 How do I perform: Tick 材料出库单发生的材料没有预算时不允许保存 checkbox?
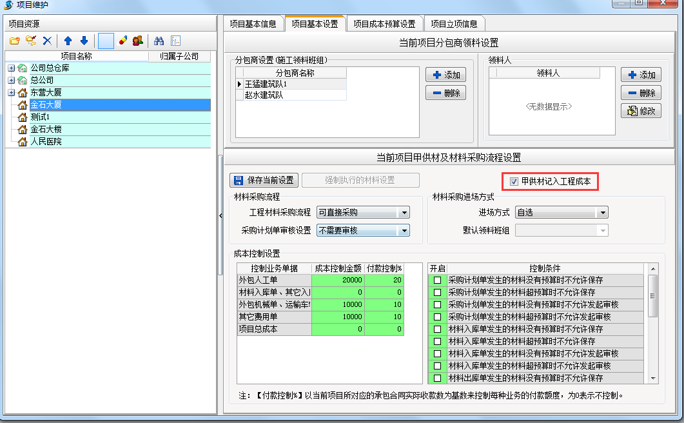pyautogui.click(x=438, y=379)
